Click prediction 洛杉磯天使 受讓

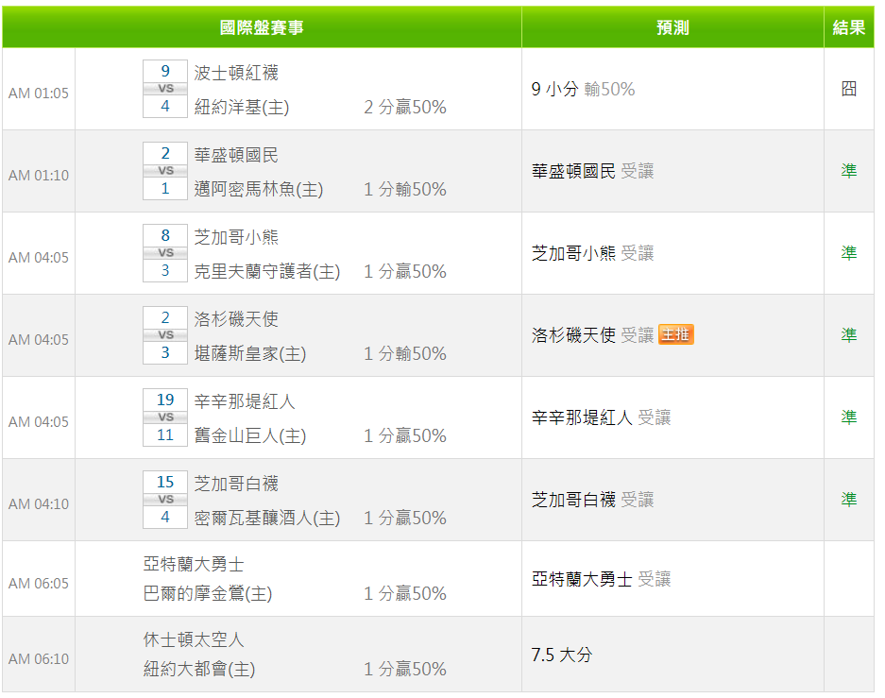(592, 335)
